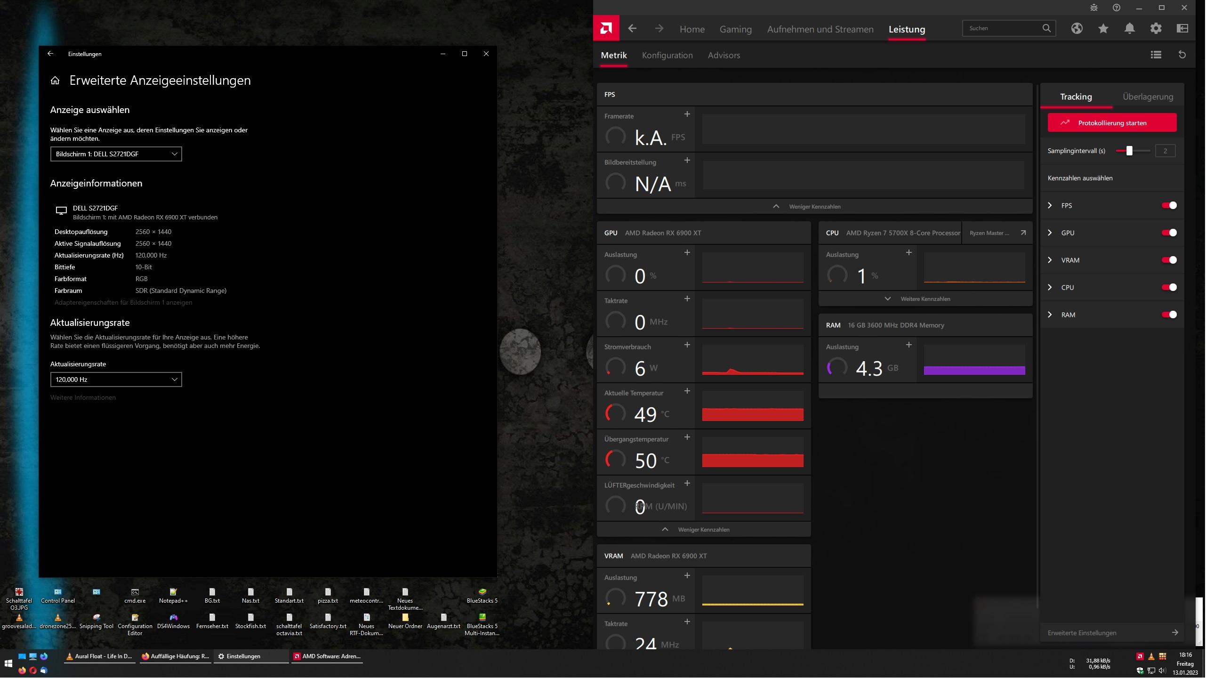Toggle FPS tracking switch
The height and width of the screenshot is (678, 1206).
pos(1170,205)
